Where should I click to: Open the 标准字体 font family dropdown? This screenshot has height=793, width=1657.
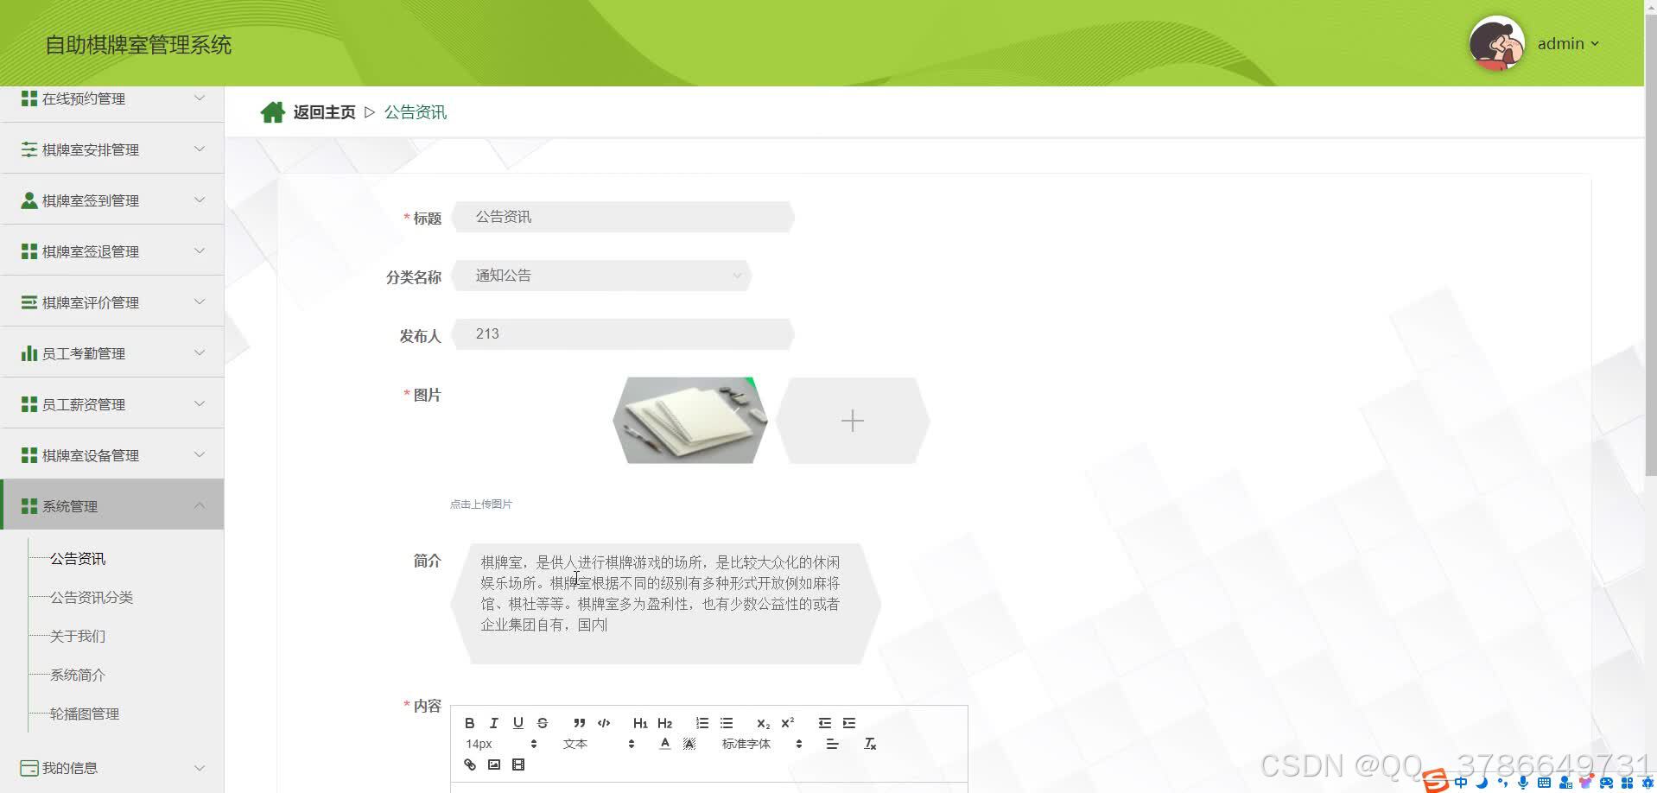pos(746,744)
